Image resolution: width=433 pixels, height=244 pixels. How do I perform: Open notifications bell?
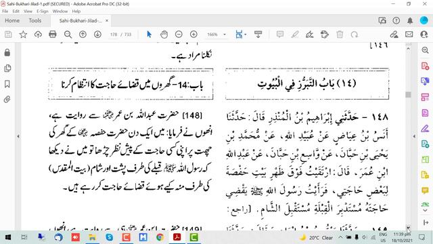click(x=410, y=20)
